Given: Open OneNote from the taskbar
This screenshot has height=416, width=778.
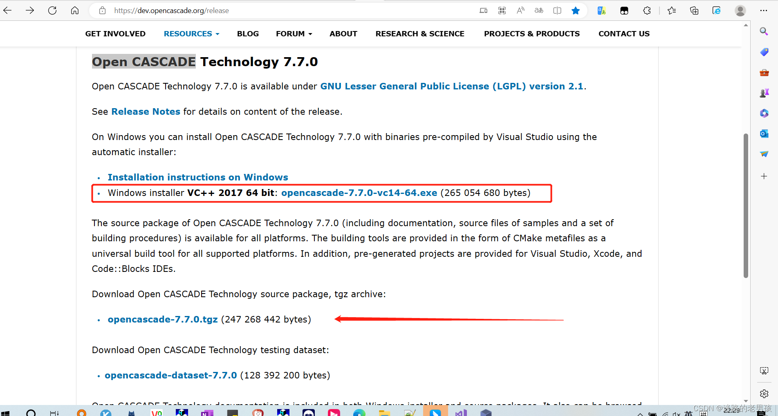Looking at the screenshot, I should pyautogui.click(x=207, y=413).
